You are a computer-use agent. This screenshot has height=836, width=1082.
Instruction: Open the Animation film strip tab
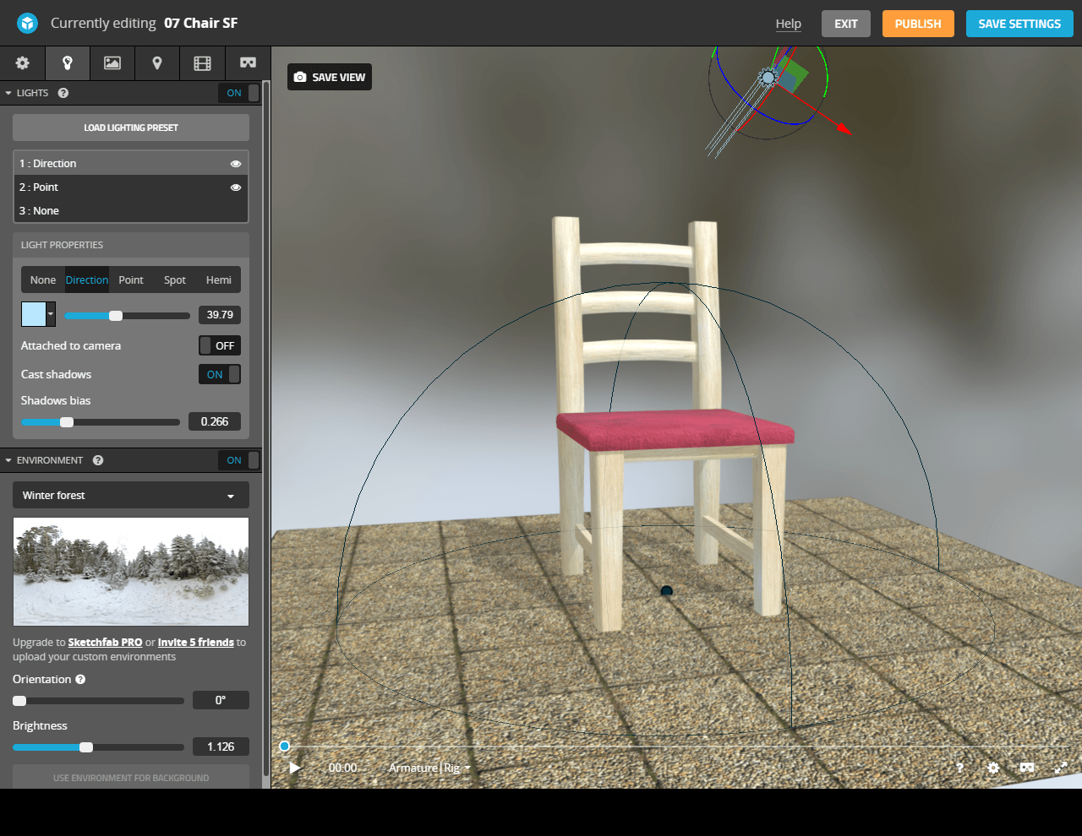tap(202, 63)
